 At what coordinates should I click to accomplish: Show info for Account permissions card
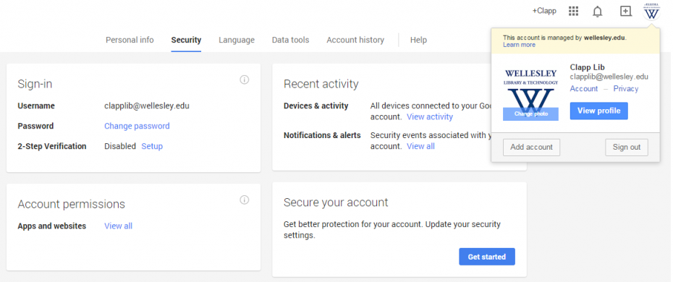[244, 200]
